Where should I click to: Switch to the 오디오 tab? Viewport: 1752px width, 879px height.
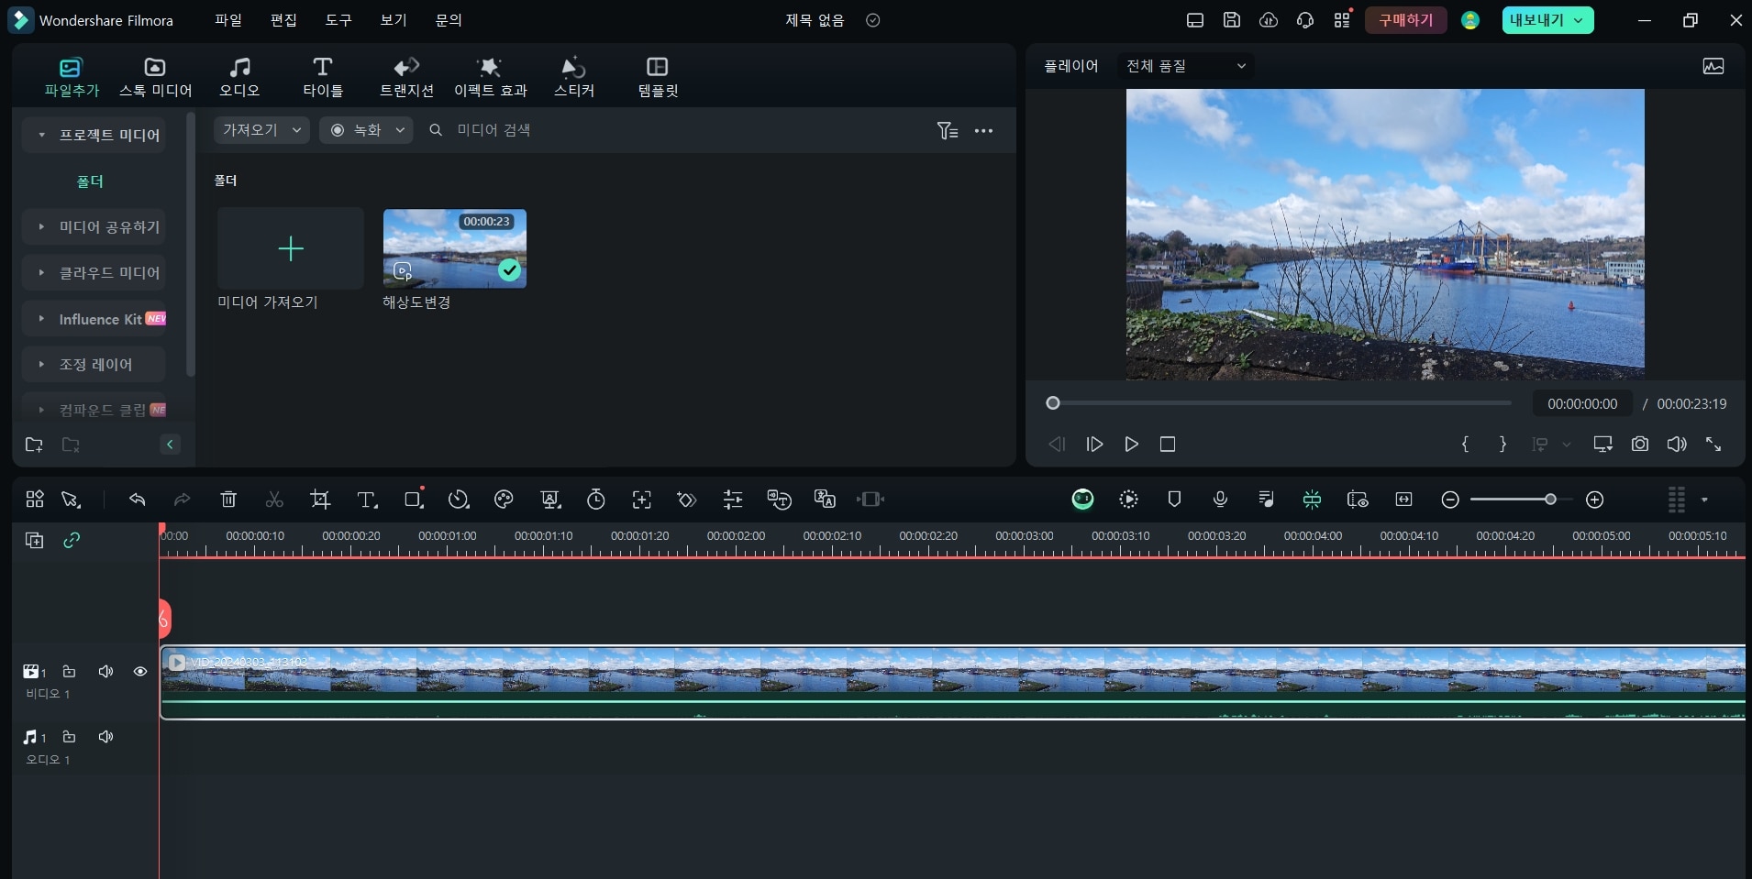click(x=239, y=77)
